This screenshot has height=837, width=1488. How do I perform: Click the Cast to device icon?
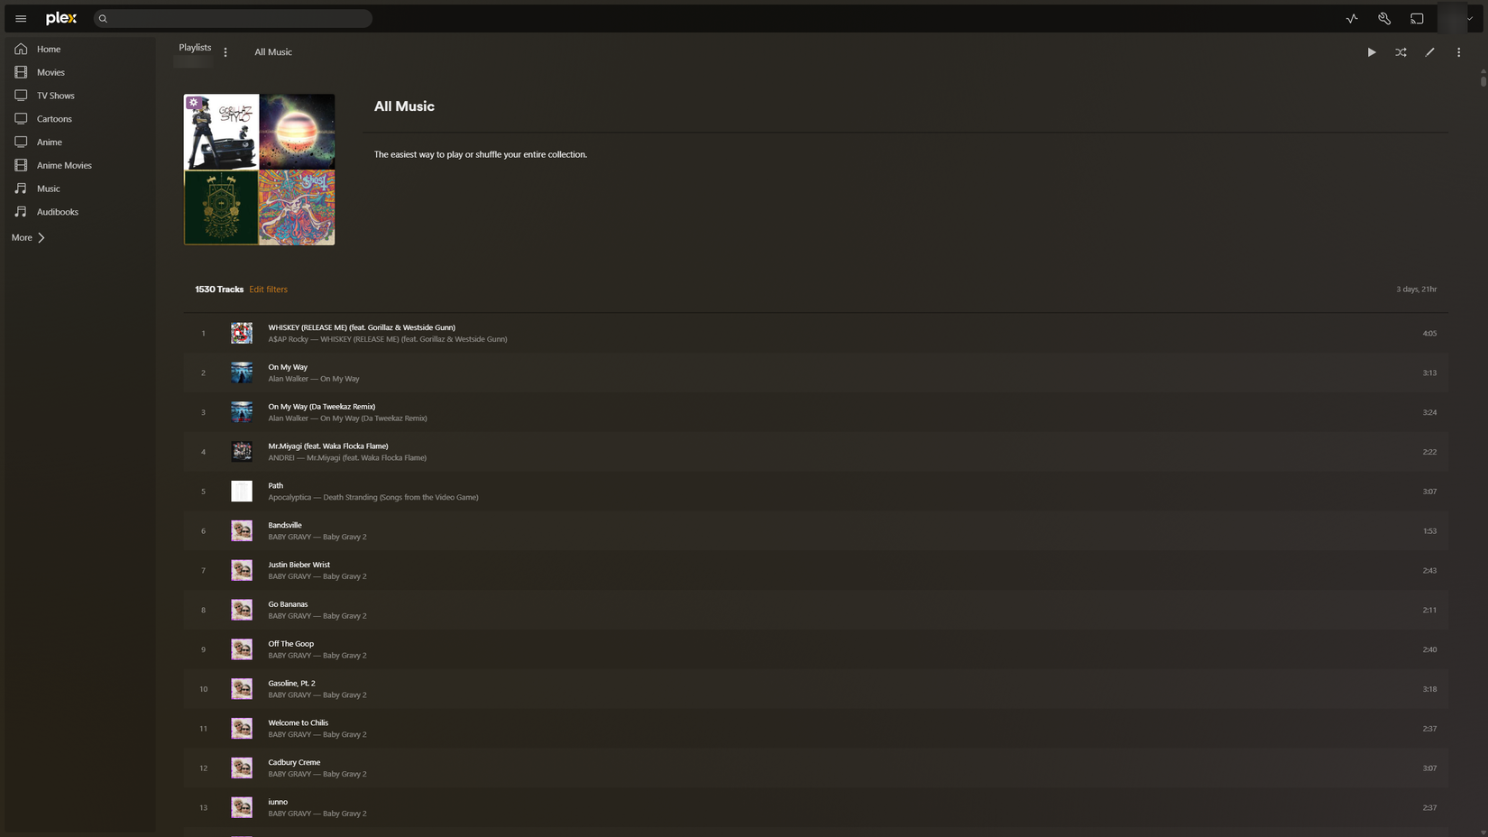tap(1417, 18)
